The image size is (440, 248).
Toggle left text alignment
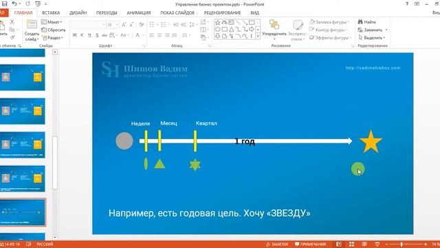152,35
